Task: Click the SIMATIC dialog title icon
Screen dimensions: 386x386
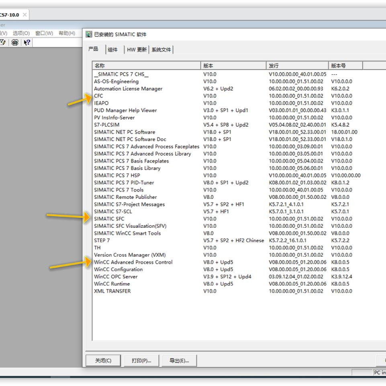Action: coord(89,34)
